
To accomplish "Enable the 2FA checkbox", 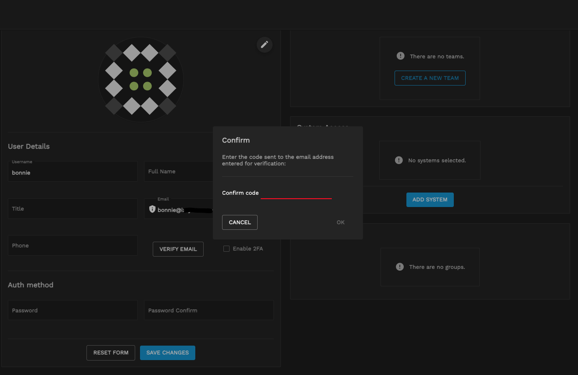I will 226,249.
